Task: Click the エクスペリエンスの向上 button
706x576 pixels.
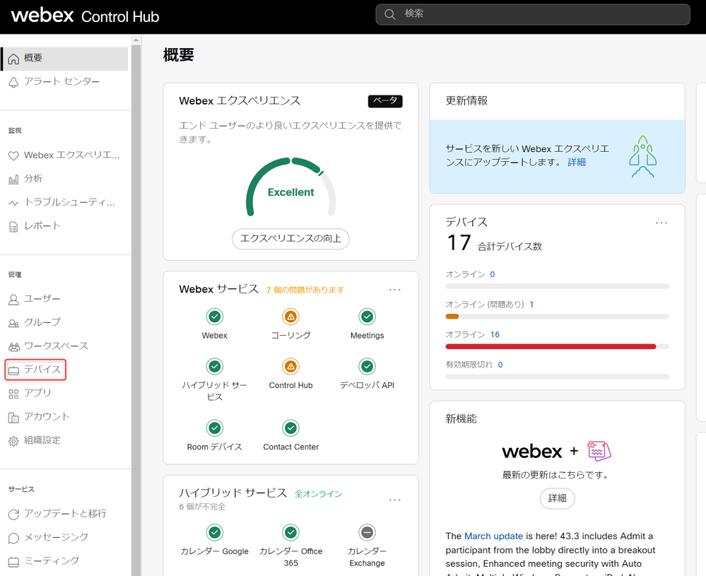Action: coord(291,239)
